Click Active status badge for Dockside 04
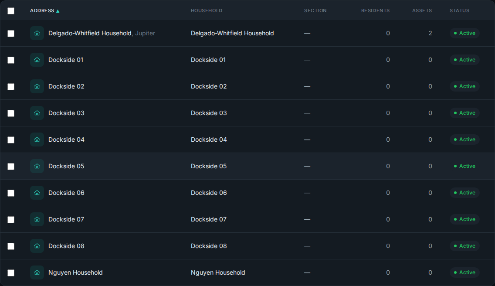Screen dimensions: 495x286 click(464, 140)
